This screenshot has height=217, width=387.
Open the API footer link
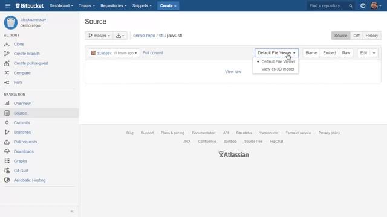[x=226, y=133]
